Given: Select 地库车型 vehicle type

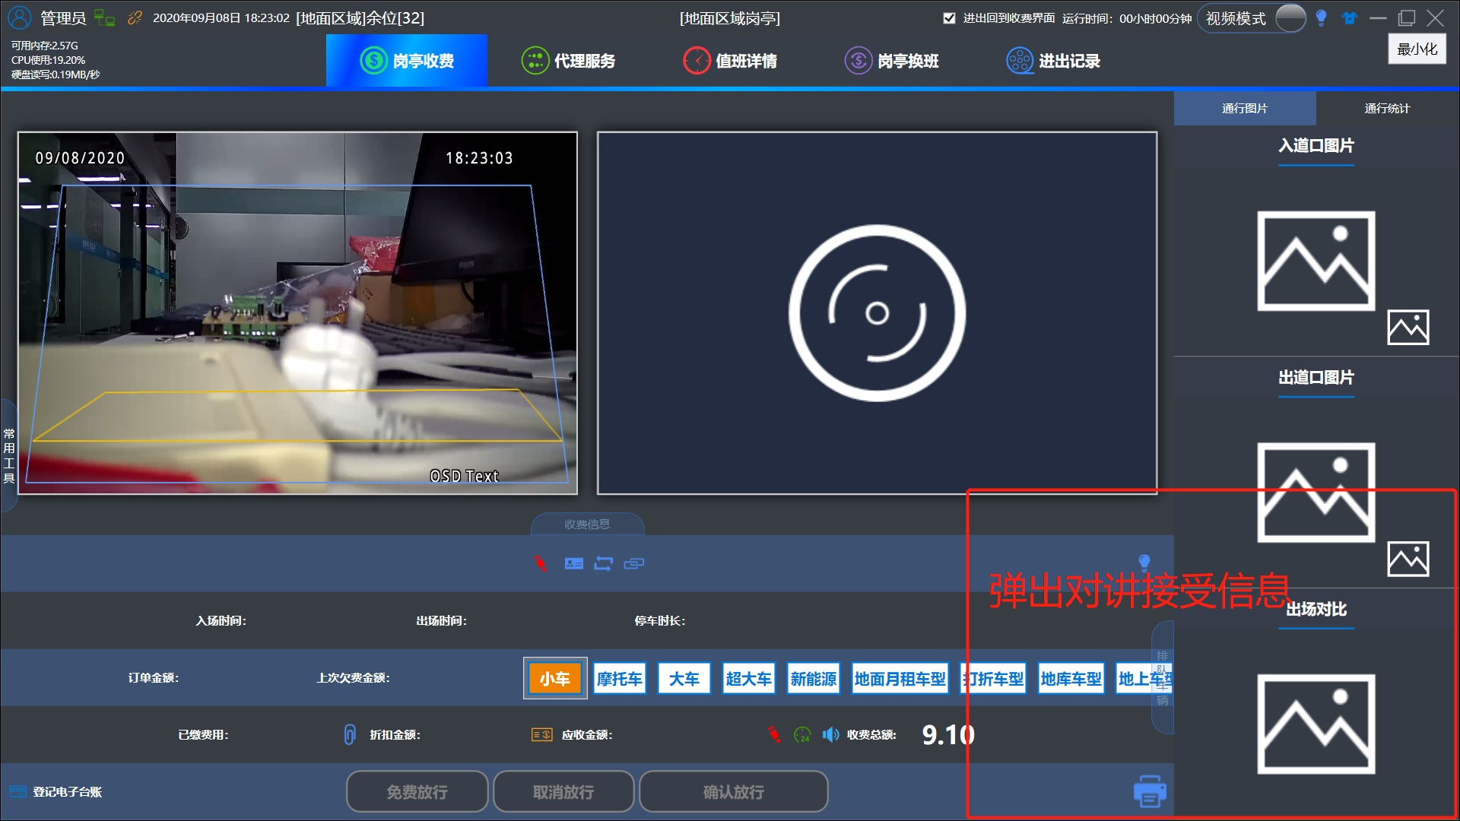Looking at the screenshot, I should (x=1071, y=678).
